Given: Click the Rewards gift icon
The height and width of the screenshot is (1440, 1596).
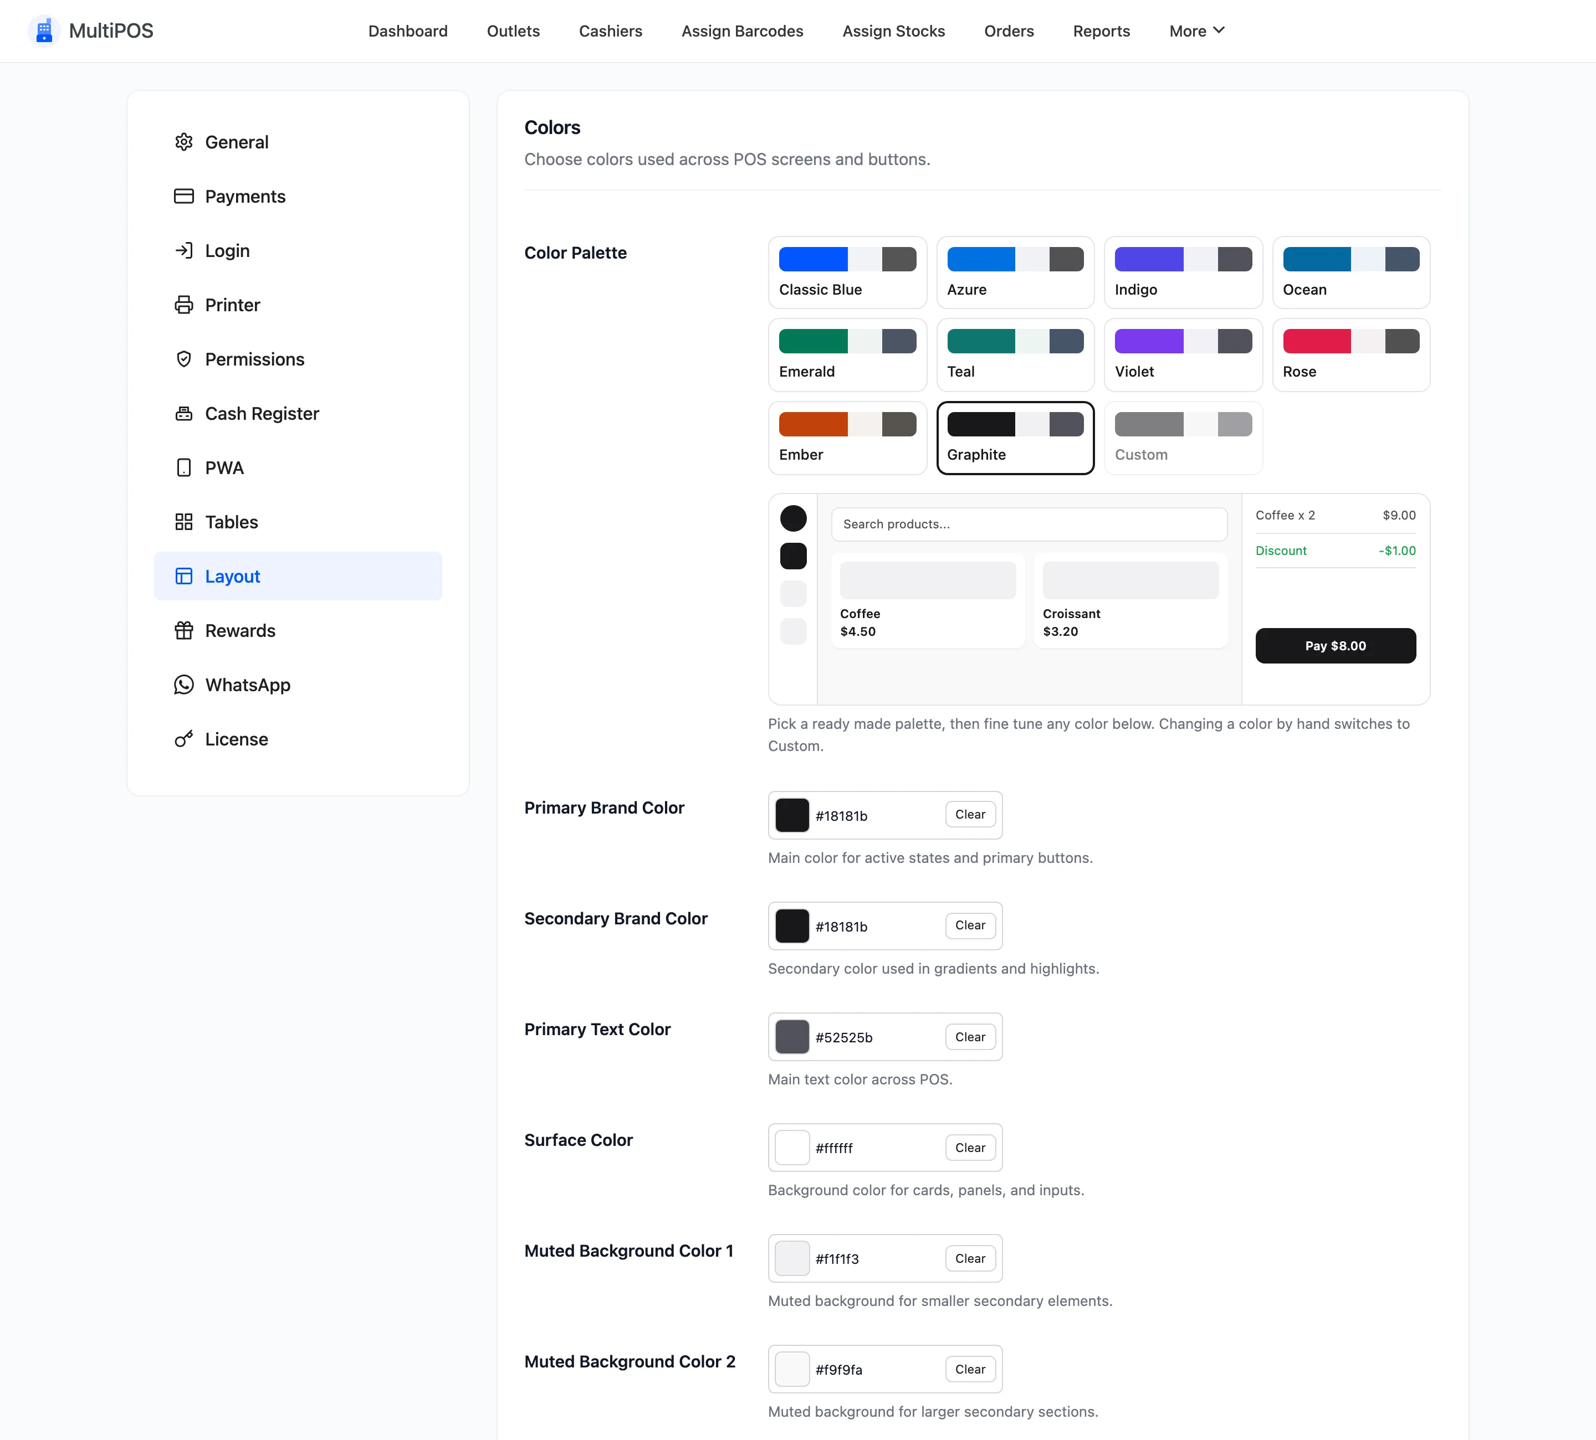Looking at the screenshot, I should 183,631.
